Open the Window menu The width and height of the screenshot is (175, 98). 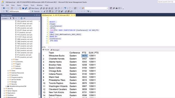pos(39,5)
